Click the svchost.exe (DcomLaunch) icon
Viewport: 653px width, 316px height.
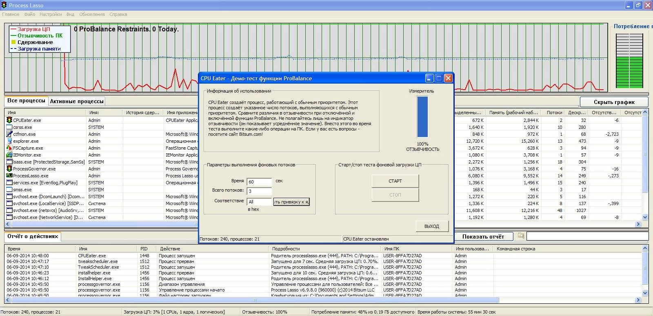pos(9,196)
